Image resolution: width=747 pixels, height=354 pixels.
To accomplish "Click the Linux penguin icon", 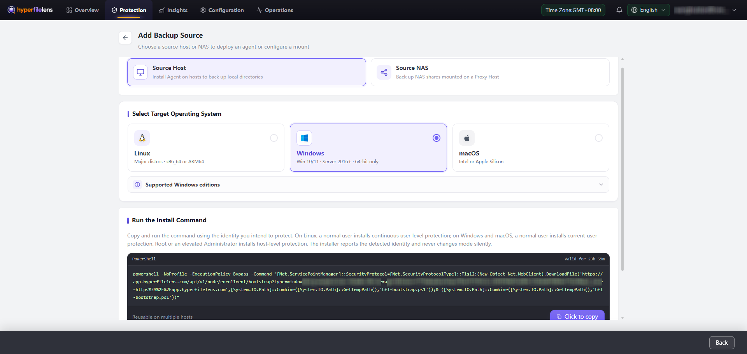I will click(x=142, y=138).
